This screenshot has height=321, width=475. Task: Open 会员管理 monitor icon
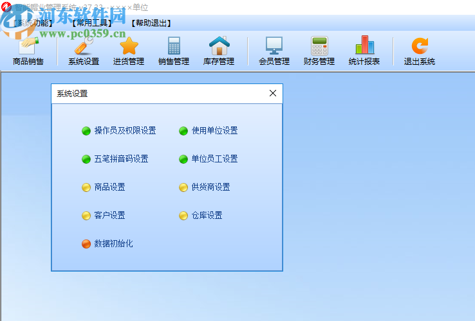[x=274, y=46]
